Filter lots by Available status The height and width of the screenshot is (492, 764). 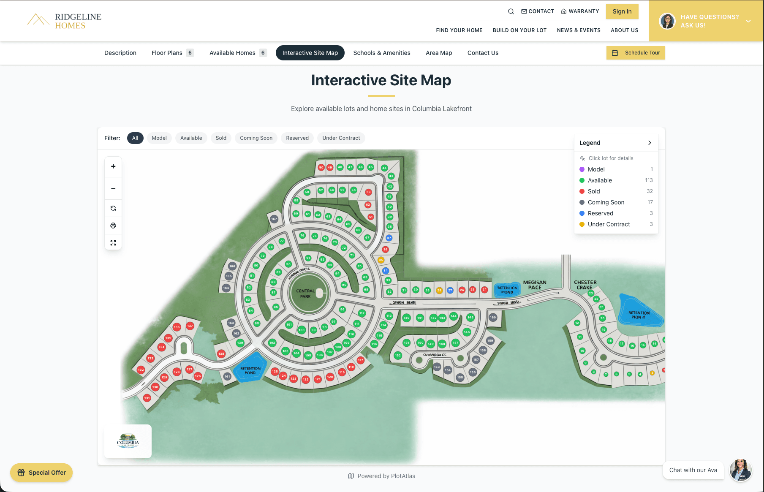191,138
